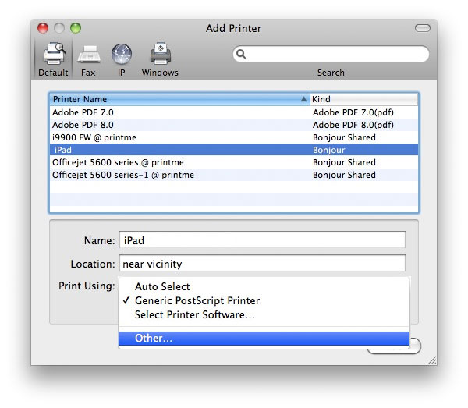
Task: Click the Adobe PDF 7.0(pdf) kind cell
Action: [x=353, y=112]
